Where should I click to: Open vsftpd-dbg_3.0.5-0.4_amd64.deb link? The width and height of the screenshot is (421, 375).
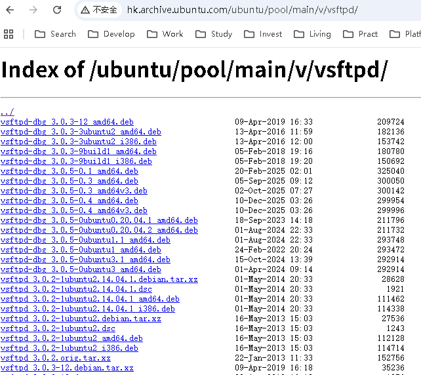[x=70, y=201]
